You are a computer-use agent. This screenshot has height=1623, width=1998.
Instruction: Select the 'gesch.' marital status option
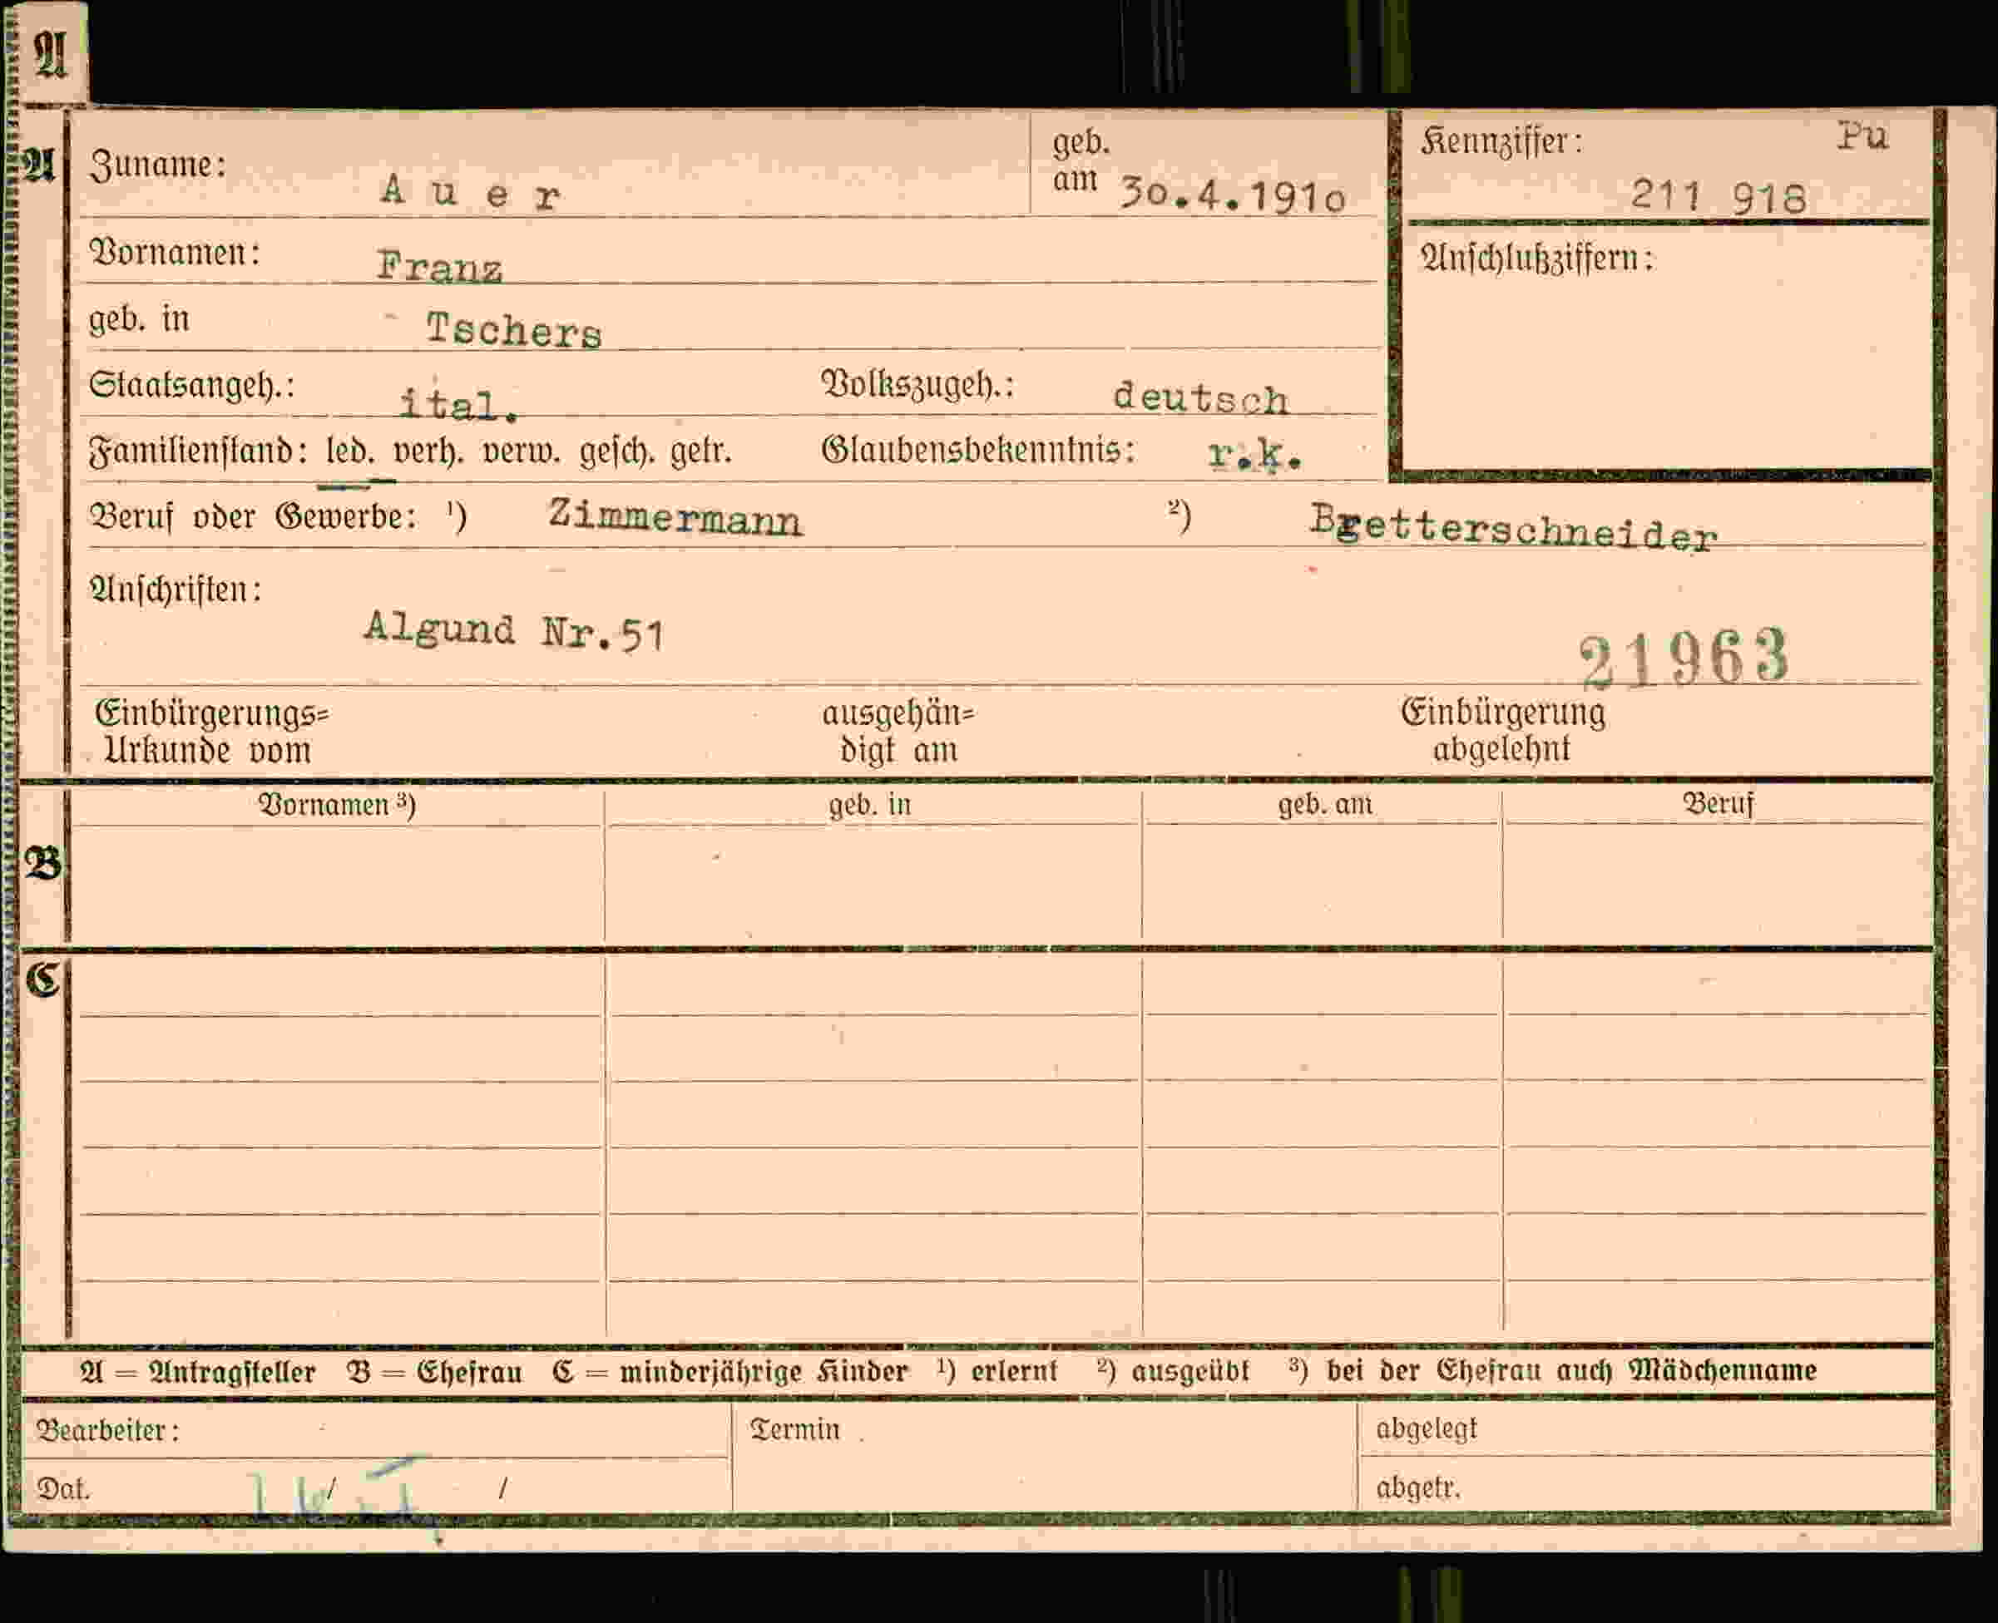point(617,452)
